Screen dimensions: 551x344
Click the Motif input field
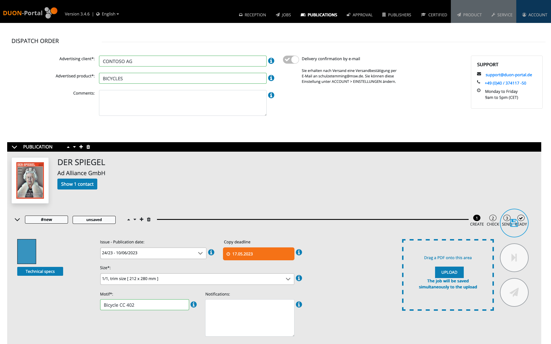145,305
